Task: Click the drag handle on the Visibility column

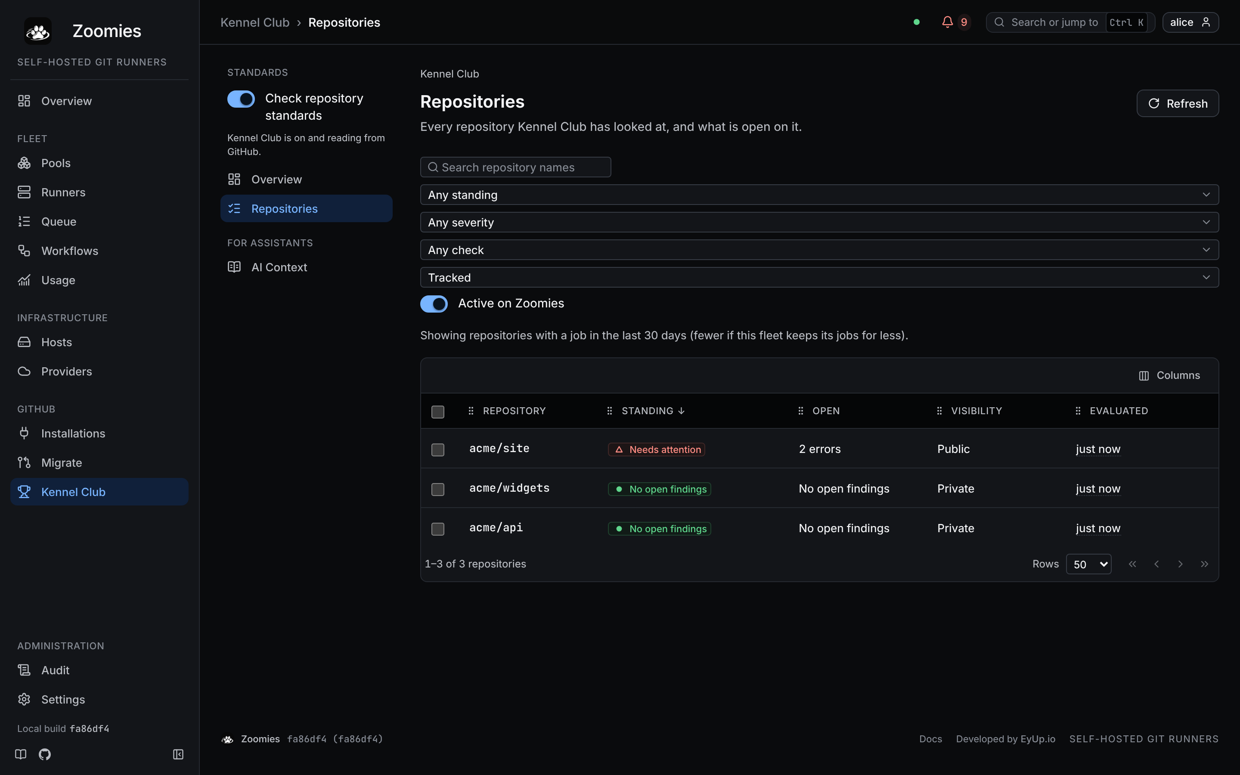Action: coord(939,411)
